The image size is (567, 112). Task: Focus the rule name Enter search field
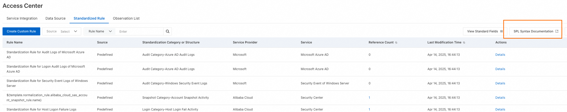[x=140, y=31]
